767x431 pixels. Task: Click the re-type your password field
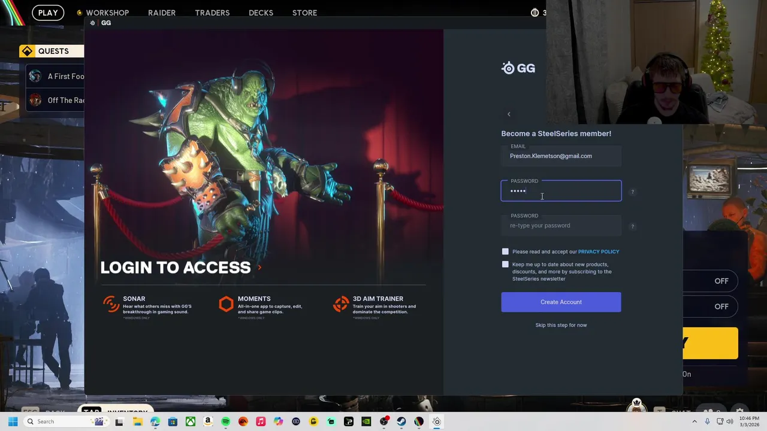[x=561, y=226]
